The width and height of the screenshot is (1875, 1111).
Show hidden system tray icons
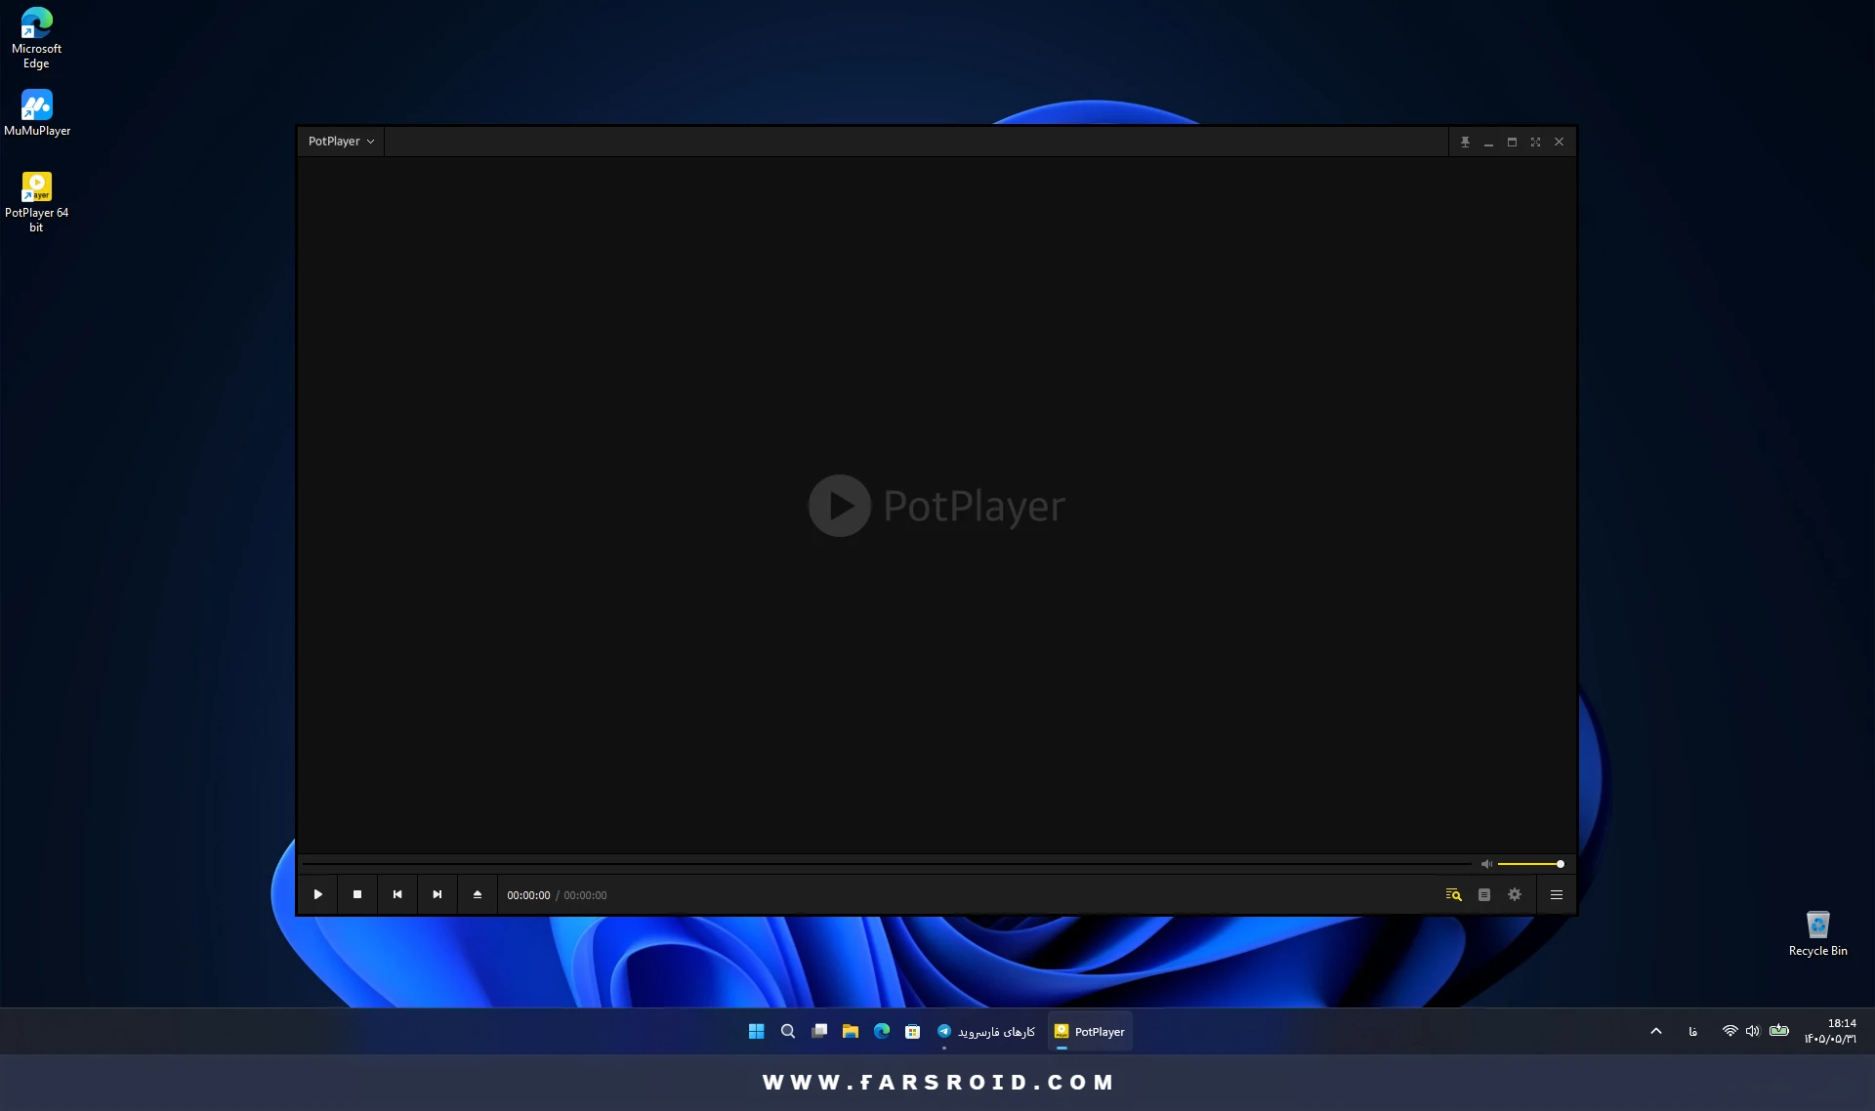[1656, 1031]
